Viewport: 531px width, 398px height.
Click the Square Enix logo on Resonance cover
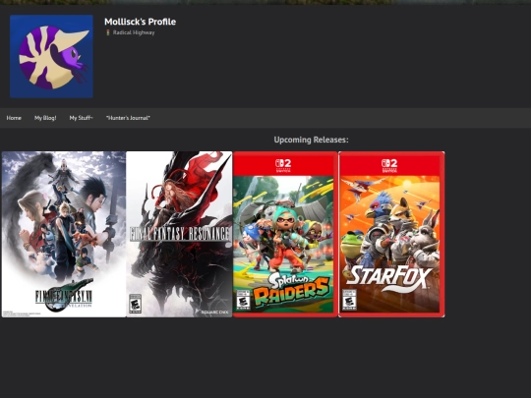pyautogui.click(x=214, y=313)
